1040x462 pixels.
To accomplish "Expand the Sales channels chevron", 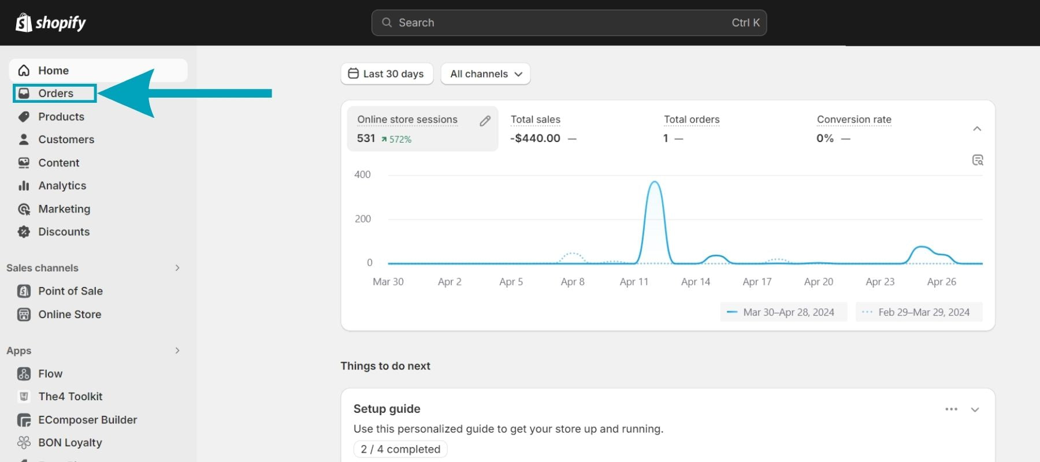I will pos(177,268).
